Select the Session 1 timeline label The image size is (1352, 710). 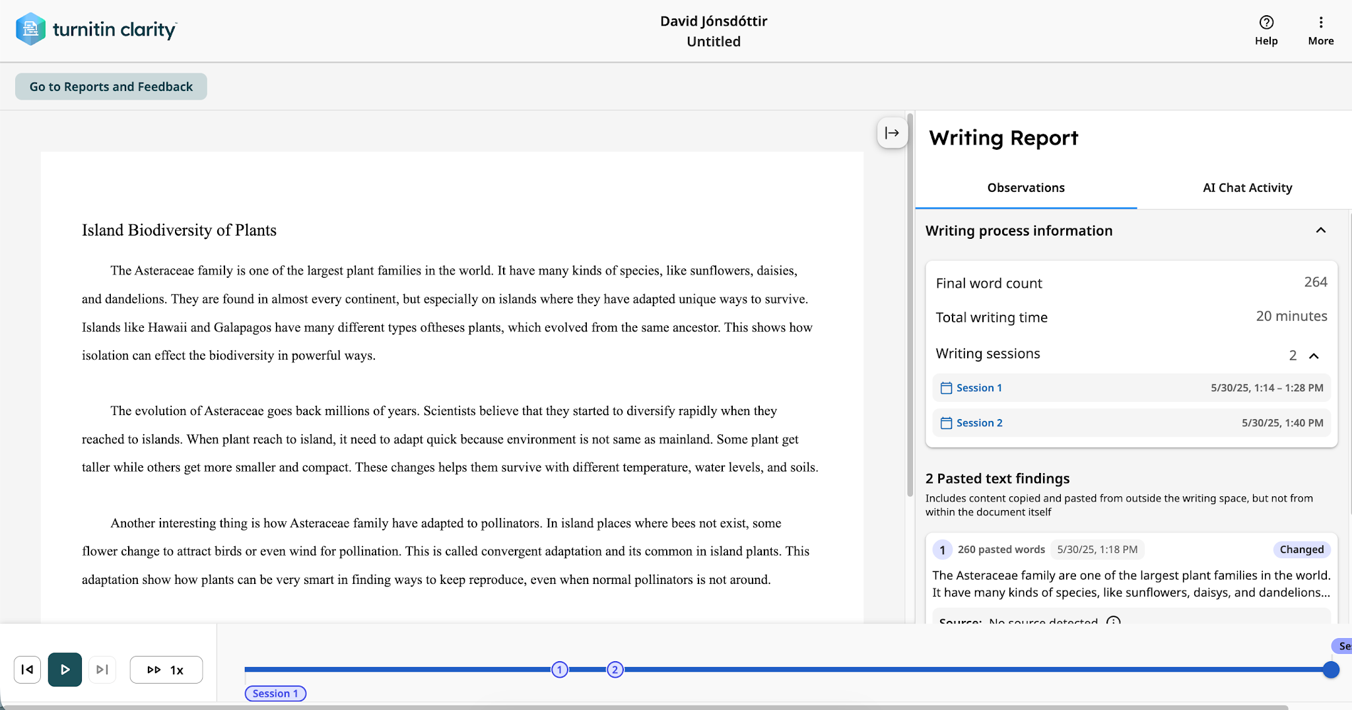(x=275, y=694)
